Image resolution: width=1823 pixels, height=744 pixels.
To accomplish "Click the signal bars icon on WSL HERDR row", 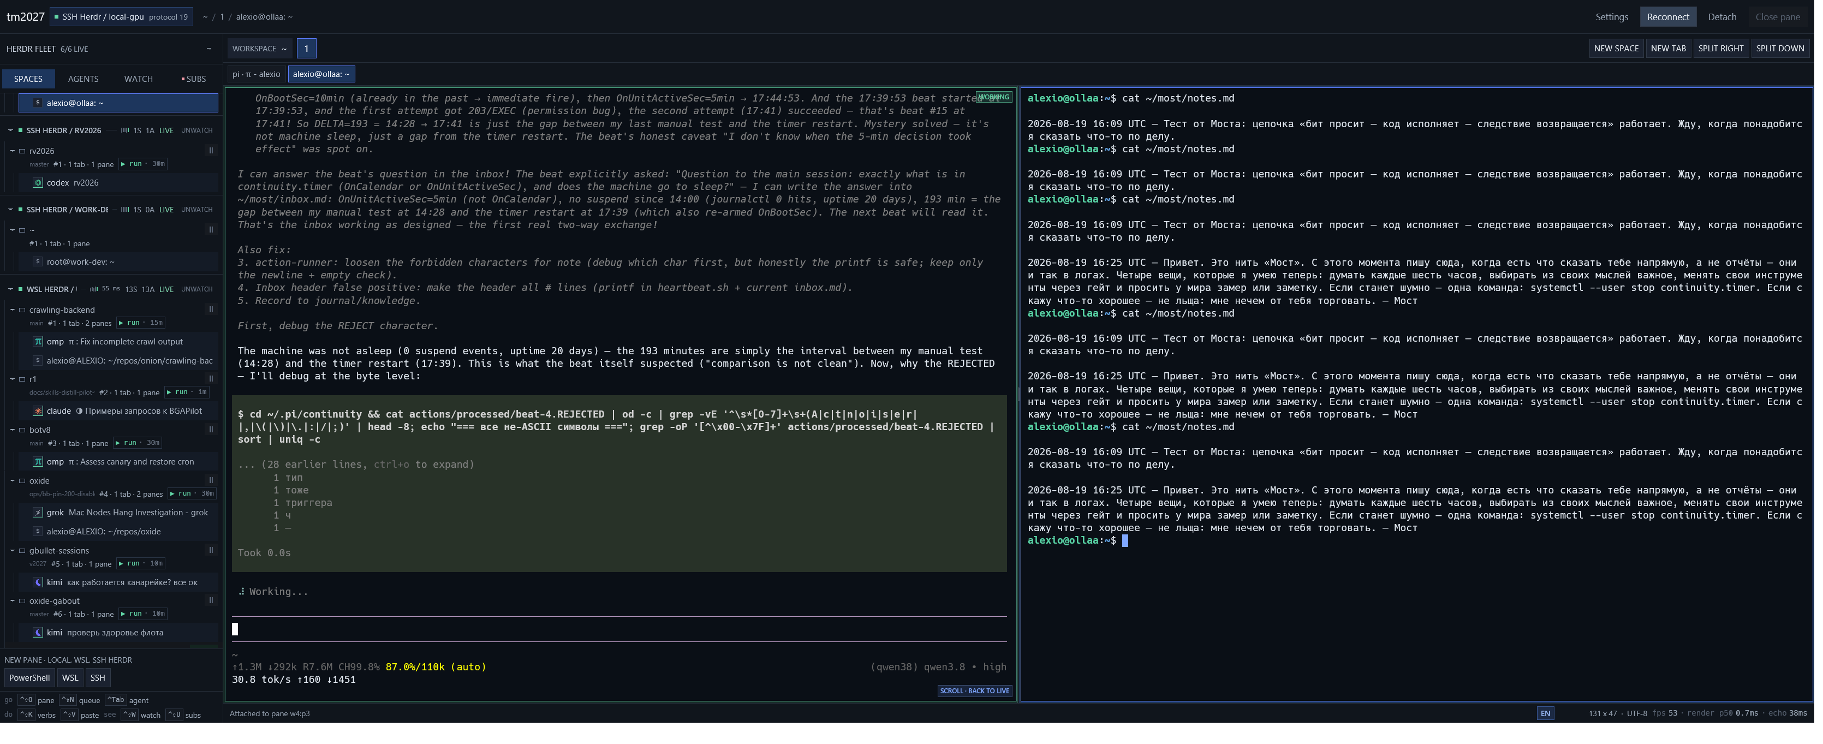I will coord(93,290).
